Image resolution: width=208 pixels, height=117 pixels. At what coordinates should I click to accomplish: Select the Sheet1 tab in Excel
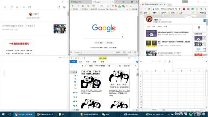click(154, 110)
